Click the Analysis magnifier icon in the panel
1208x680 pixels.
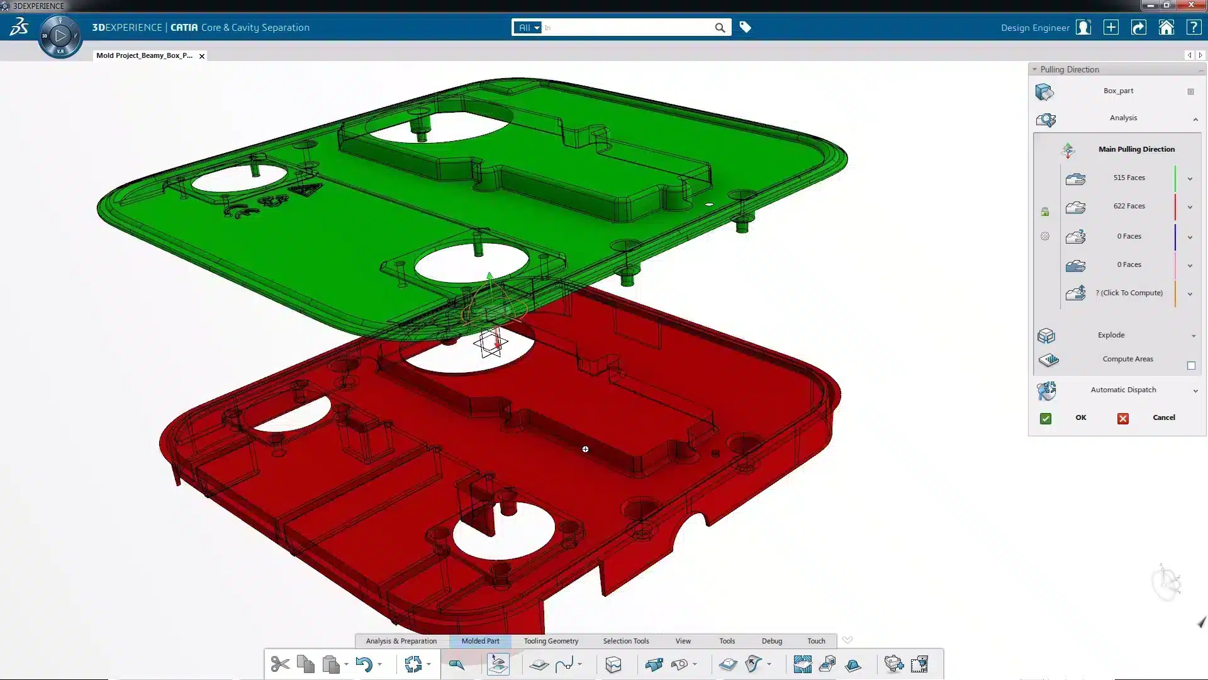[x=1046, y=120]
